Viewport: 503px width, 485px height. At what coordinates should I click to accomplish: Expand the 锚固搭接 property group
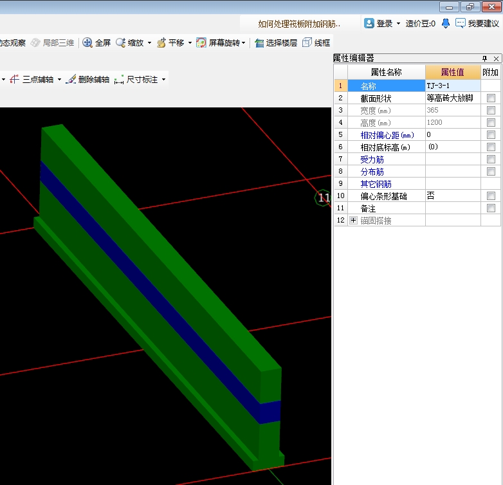(353, 221)
